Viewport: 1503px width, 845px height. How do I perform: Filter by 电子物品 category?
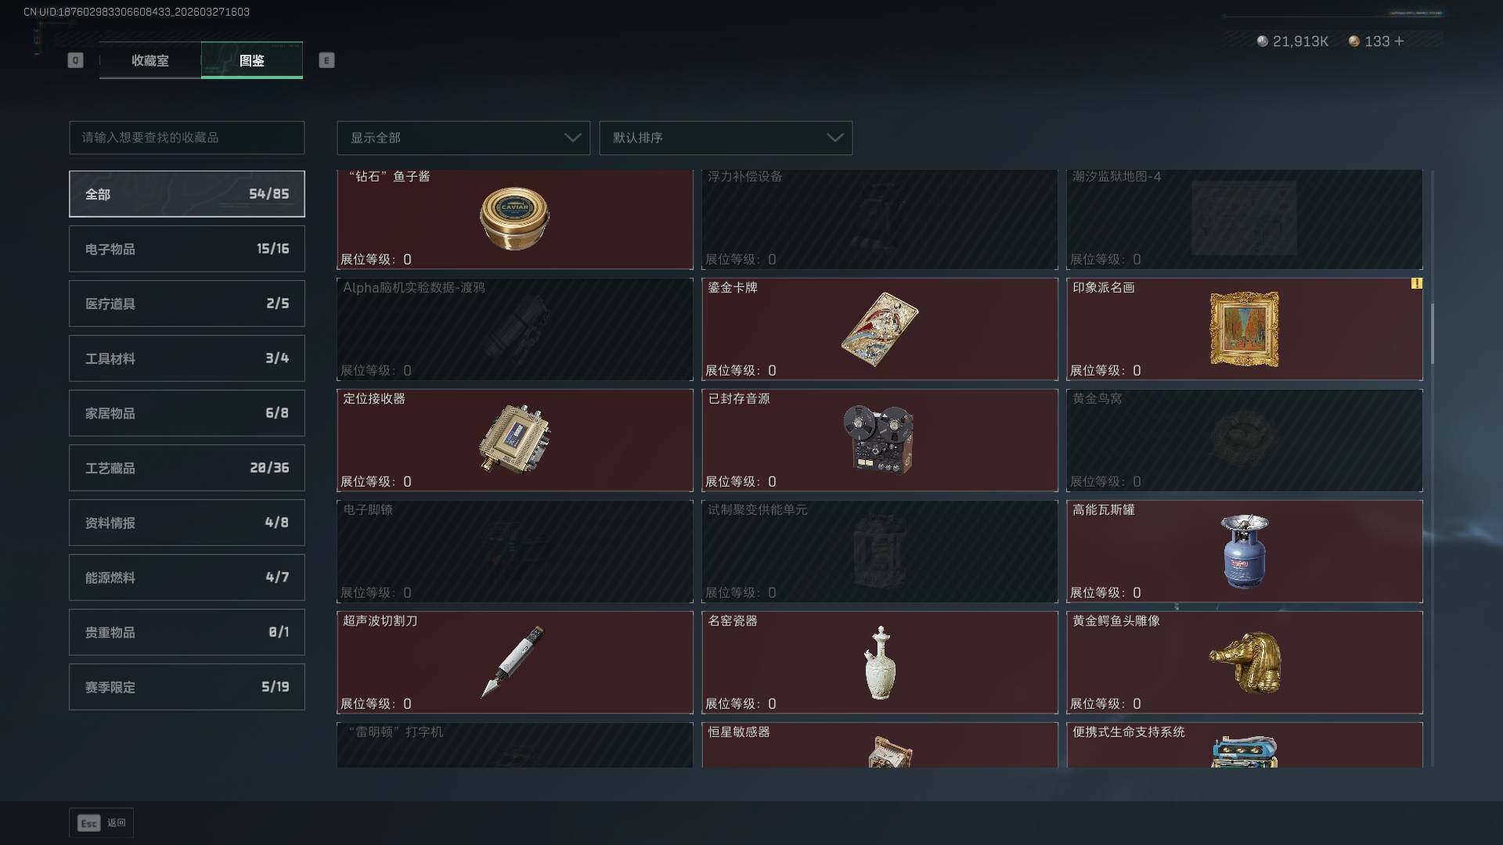tap(187, 249)
